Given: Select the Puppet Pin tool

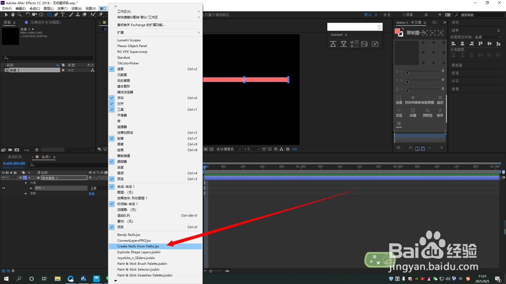Looking at the screenshot, I should [101, 15].
